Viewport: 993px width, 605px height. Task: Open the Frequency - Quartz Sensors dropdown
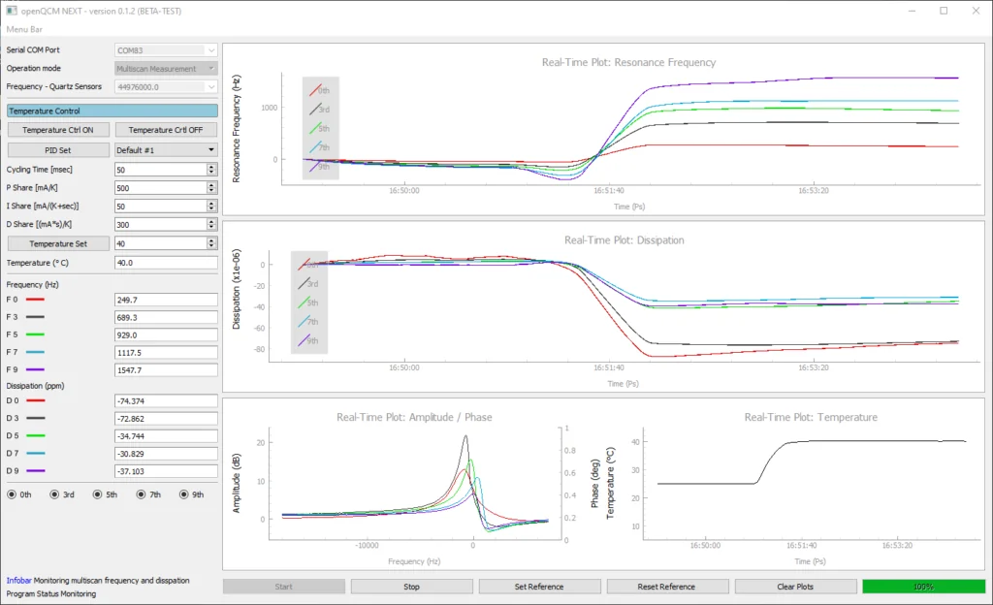(x=166, y=86)
